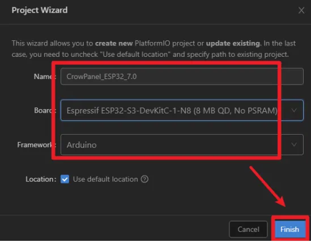Viewport: 311px width, 242px height.
Task: Click the bold "create new" text
Action: tap(114, 43)
